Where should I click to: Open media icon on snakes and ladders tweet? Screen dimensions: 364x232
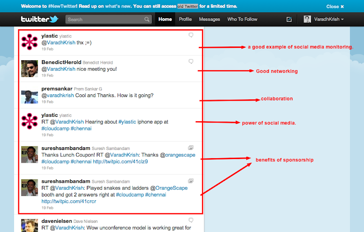(x=191, y=180)
